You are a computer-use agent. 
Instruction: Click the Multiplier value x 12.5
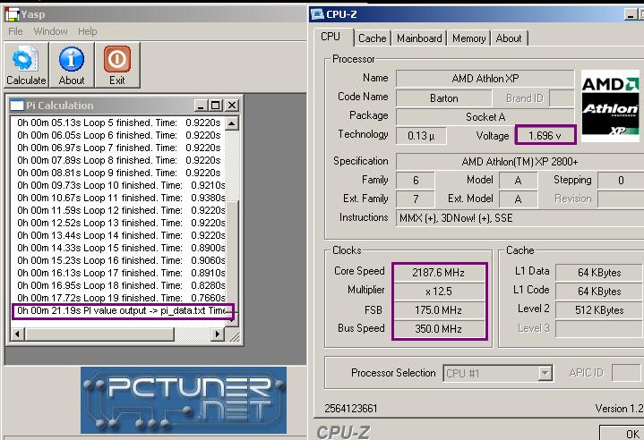tap(439, 292)
